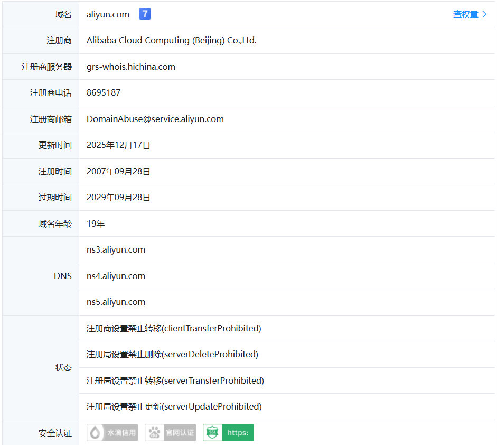
Task: Click the chevron arrow beside 查权重
Action: [484, 14]
